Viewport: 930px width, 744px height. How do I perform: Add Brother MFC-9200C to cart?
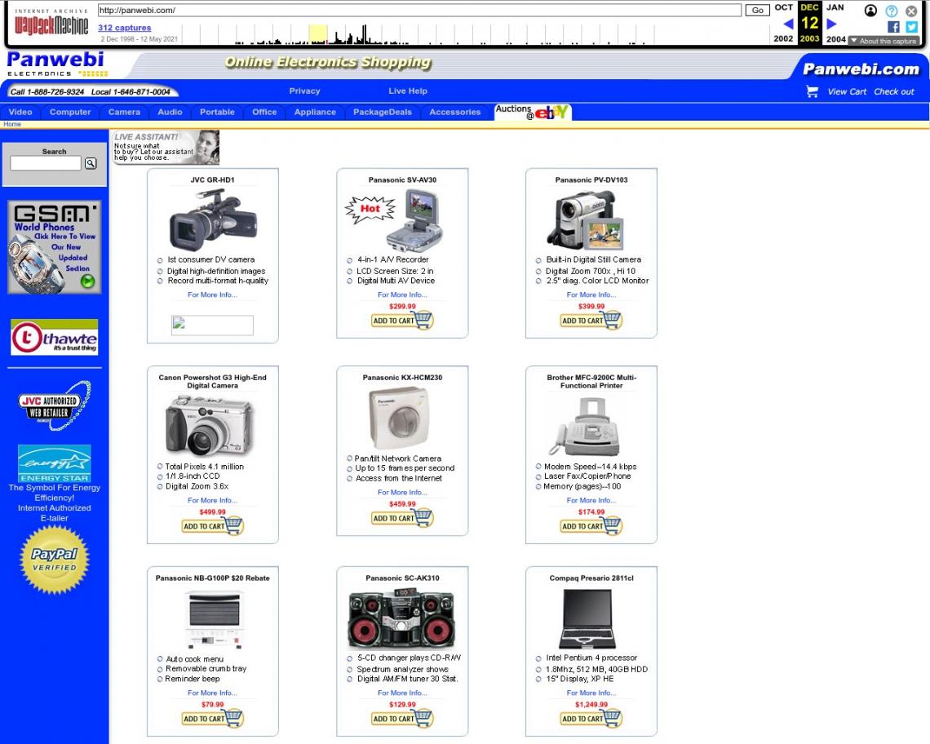[x=591, y=526]
